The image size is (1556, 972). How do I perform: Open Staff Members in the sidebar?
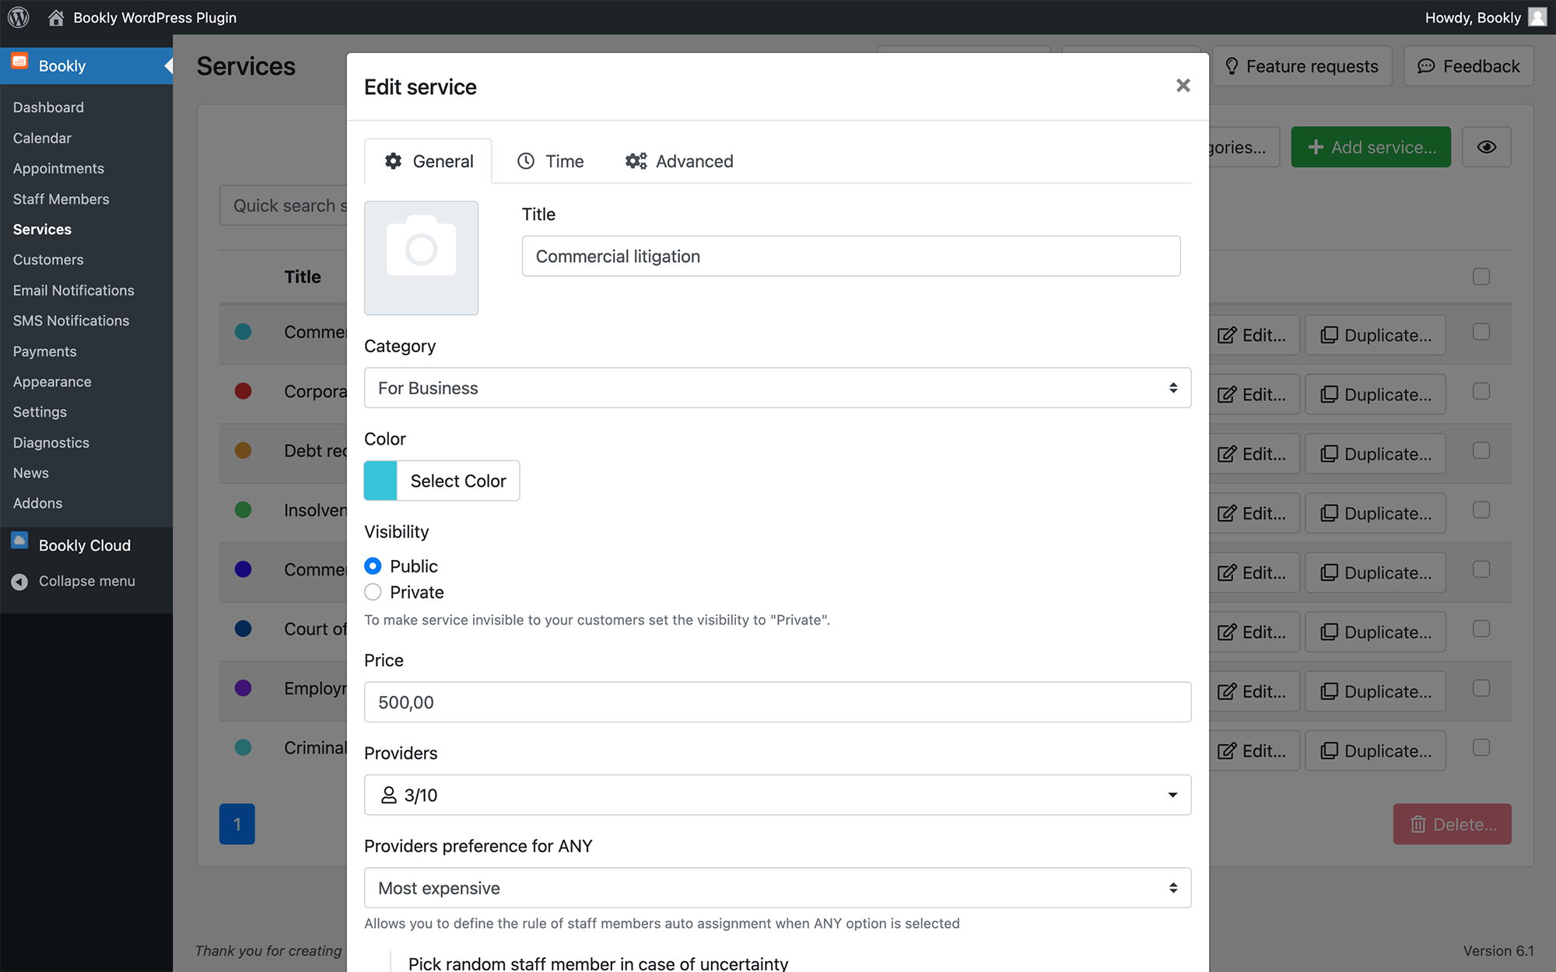tap(61, 199)
